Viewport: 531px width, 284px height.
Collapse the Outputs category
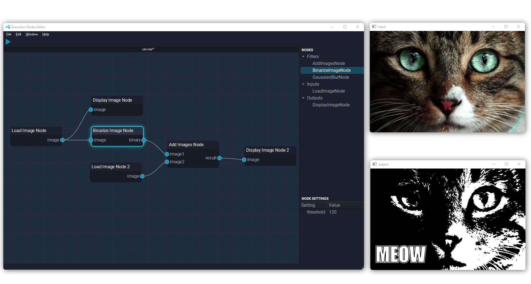[303, 98]
